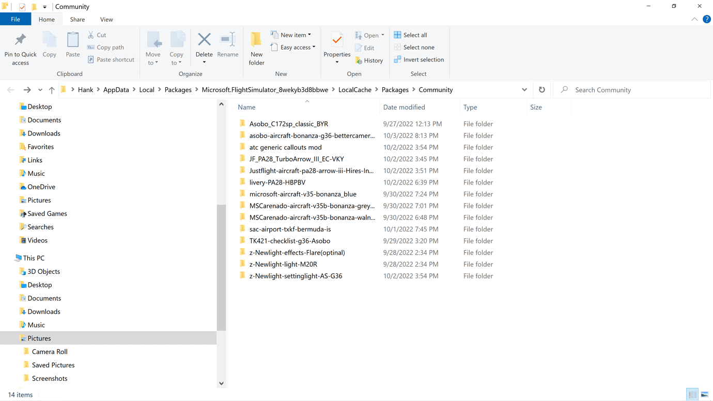Click Invert selection
Viewport: 713px width, 401px height.
coord(419,59)
